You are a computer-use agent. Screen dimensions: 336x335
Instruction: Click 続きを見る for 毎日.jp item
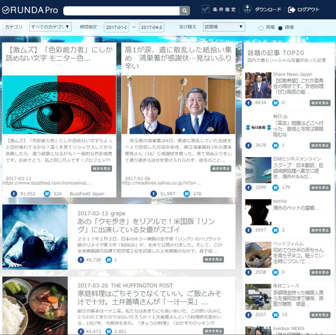point(320,145)
